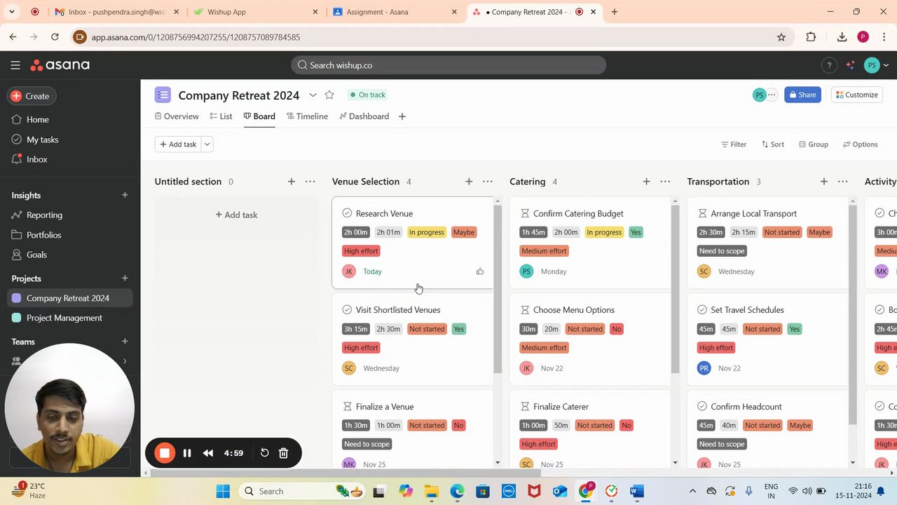Switch to the Timeline tab

click(x=307, y=116)
